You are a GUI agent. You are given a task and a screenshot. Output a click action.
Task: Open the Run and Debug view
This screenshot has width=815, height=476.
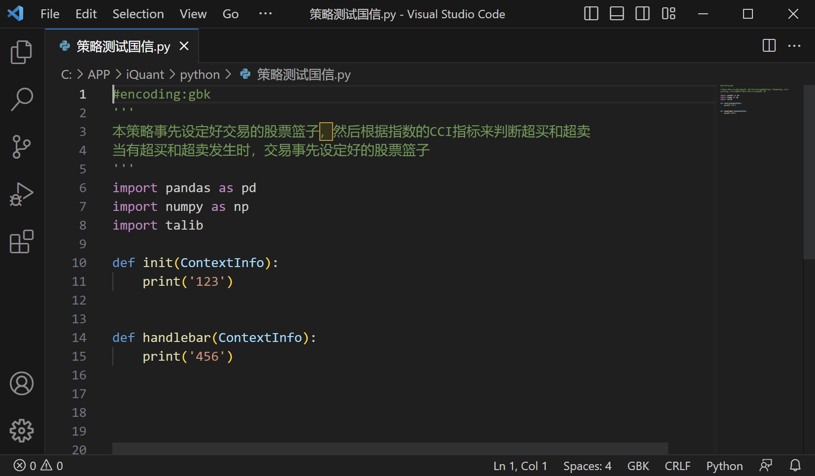21,194
